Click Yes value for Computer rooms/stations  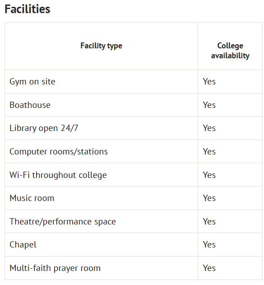[x=209, y=152]
